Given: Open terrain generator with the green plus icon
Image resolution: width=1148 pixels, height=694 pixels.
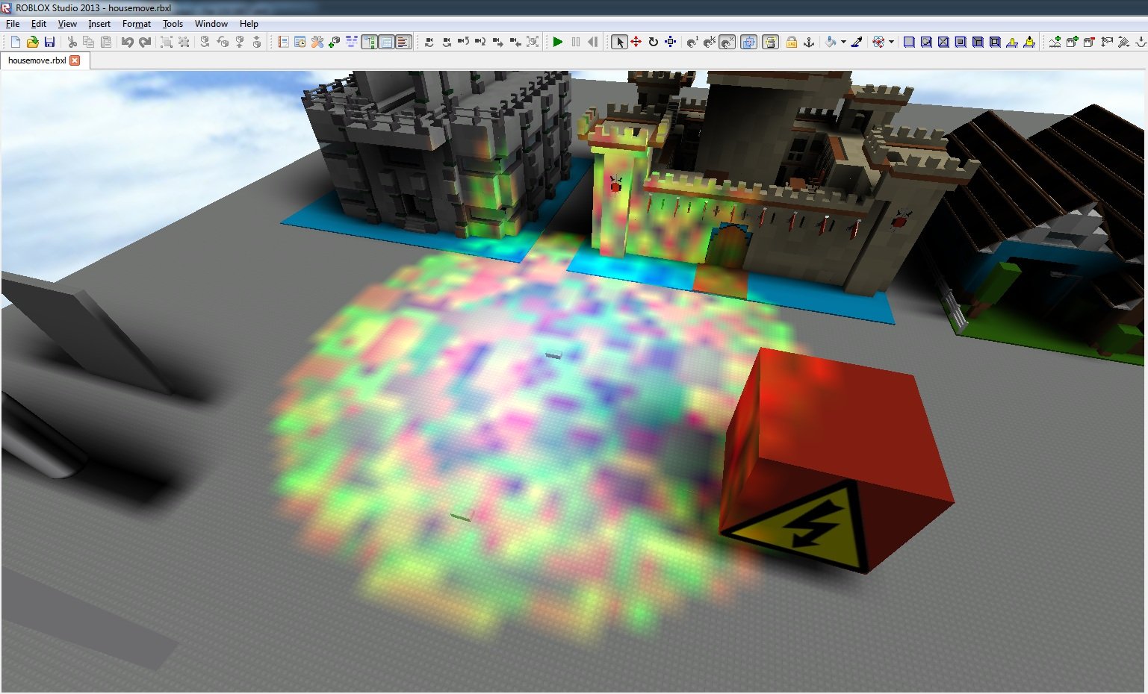Looking at the screenshot, I should 1055,42.
